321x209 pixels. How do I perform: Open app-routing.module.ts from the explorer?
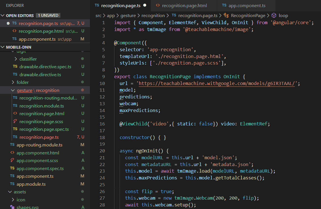(x=39, y=145)
